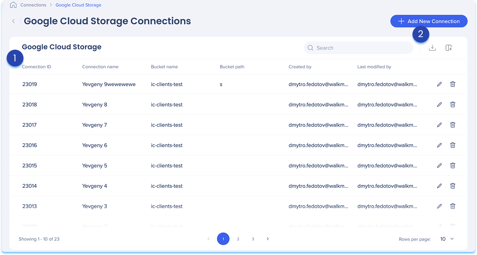Click the Yevgeny 8 name cell
477x255 pixels.
coord(95,104)
